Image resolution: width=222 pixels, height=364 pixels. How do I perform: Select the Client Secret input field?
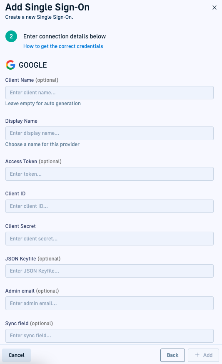point(110,239)
